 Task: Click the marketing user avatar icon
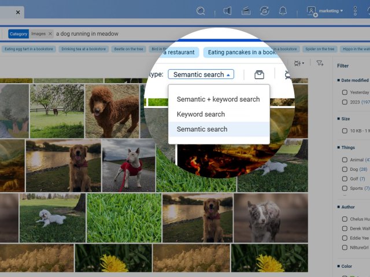coord(312,12)
